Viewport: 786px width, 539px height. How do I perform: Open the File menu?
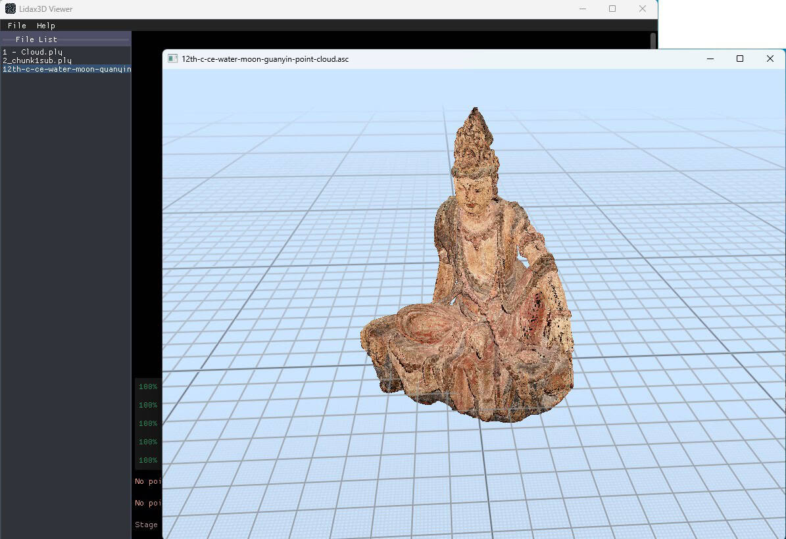click(17, 26)
